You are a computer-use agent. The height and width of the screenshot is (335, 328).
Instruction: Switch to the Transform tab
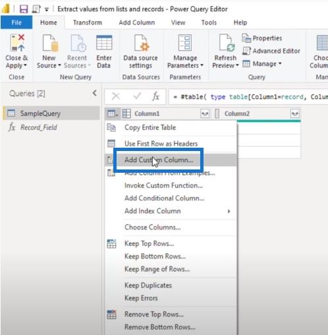[88, 22]
